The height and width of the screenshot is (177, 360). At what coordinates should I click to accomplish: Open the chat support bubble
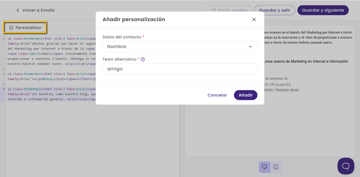pyautogui.click(x=346, y=166)
